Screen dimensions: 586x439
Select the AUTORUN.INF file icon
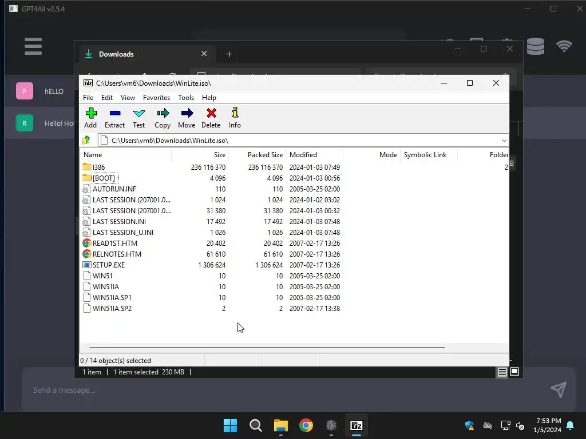[87, 189]
